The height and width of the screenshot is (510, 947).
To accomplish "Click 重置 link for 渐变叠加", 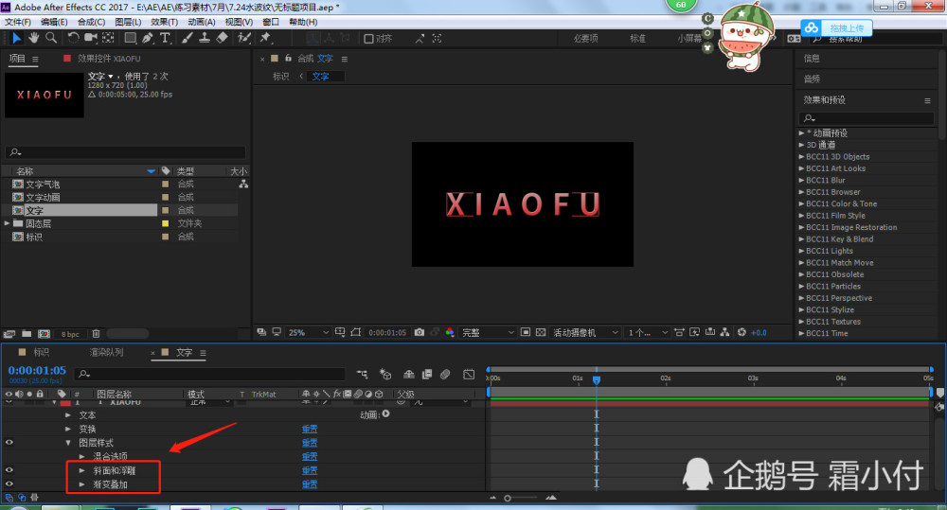I will (x=310, y=484).
